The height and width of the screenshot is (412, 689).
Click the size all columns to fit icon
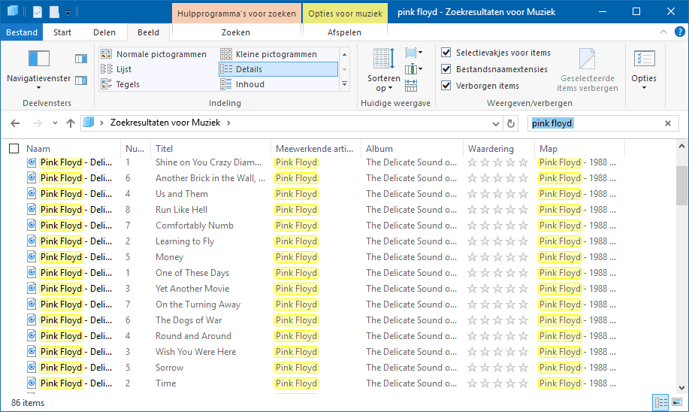click(411, 85)
